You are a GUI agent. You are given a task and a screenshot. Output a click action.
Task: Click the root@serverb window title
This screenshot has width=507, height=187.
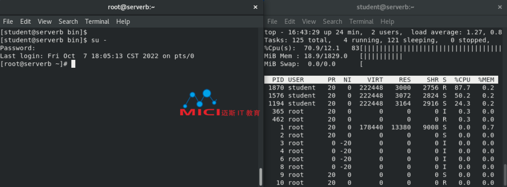point(131,7)
